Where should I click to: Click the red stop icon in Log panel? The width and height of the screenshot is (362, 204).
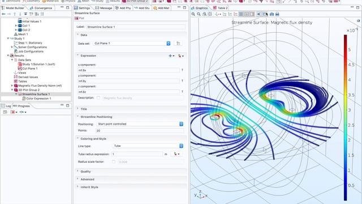pos(13,112)
